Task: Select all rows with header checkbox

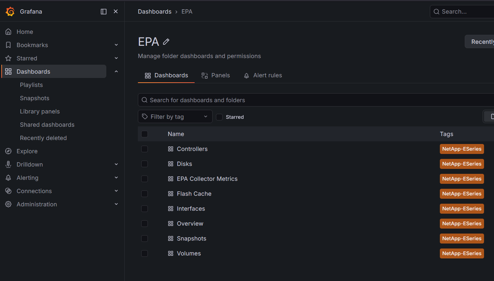Action: (145, 134)
